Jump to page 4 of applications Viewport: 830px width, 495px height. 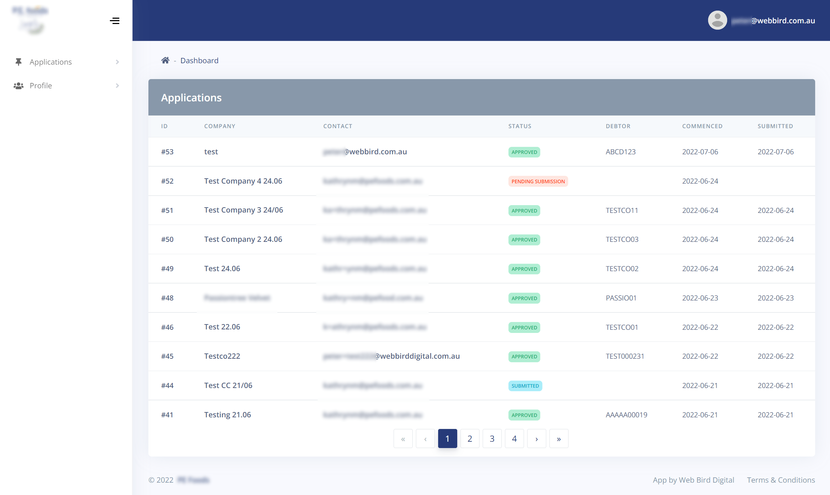click(514, 439)
